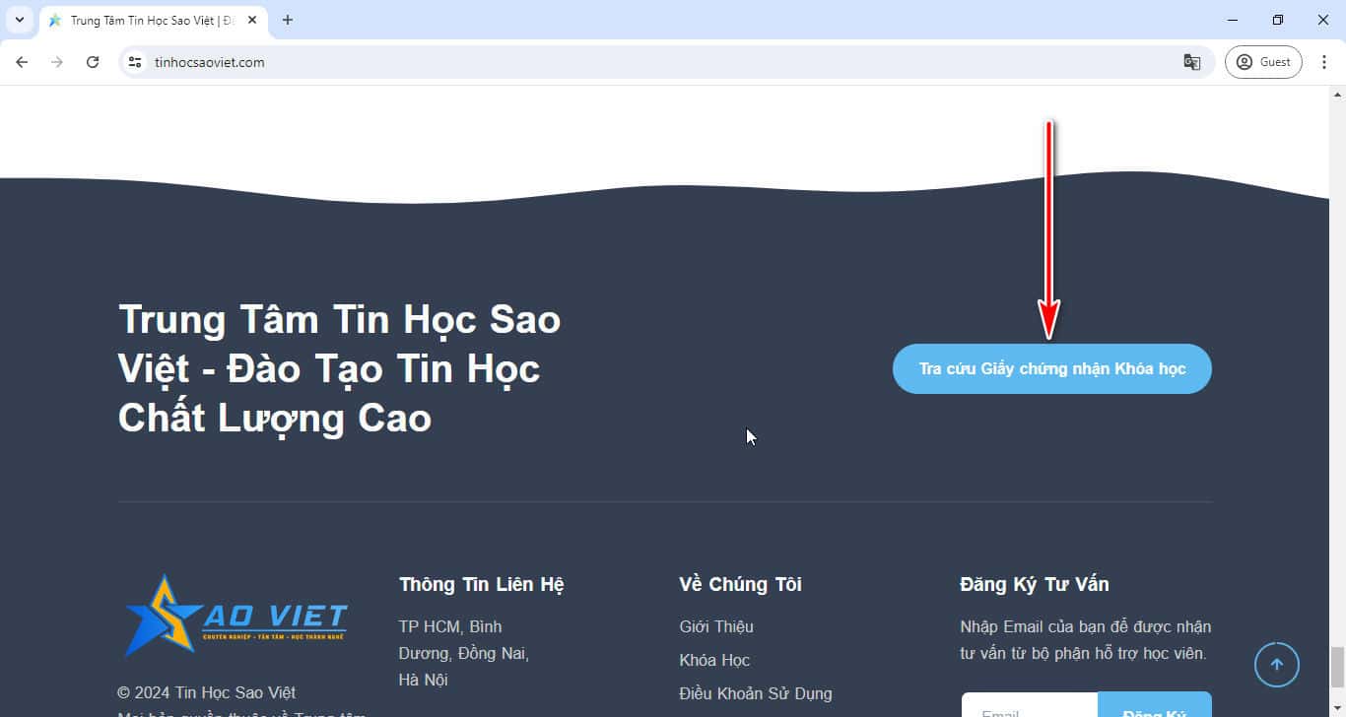
Task: Close the Chrome window
Action: [1323, 20]
